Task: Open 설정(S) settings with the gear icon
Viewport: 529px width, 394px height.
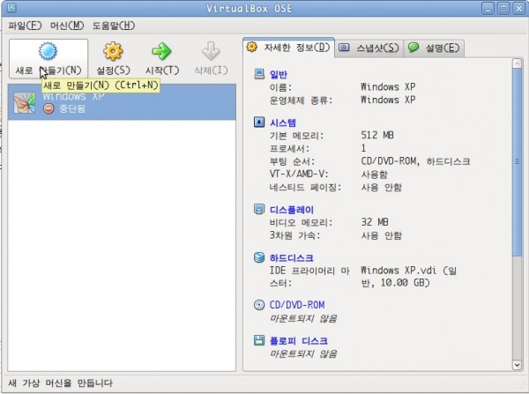Action: (x=113, y=51)
